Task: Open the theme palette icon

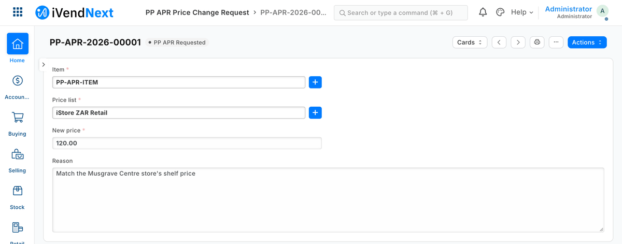Action: click(x=500, y=12)
